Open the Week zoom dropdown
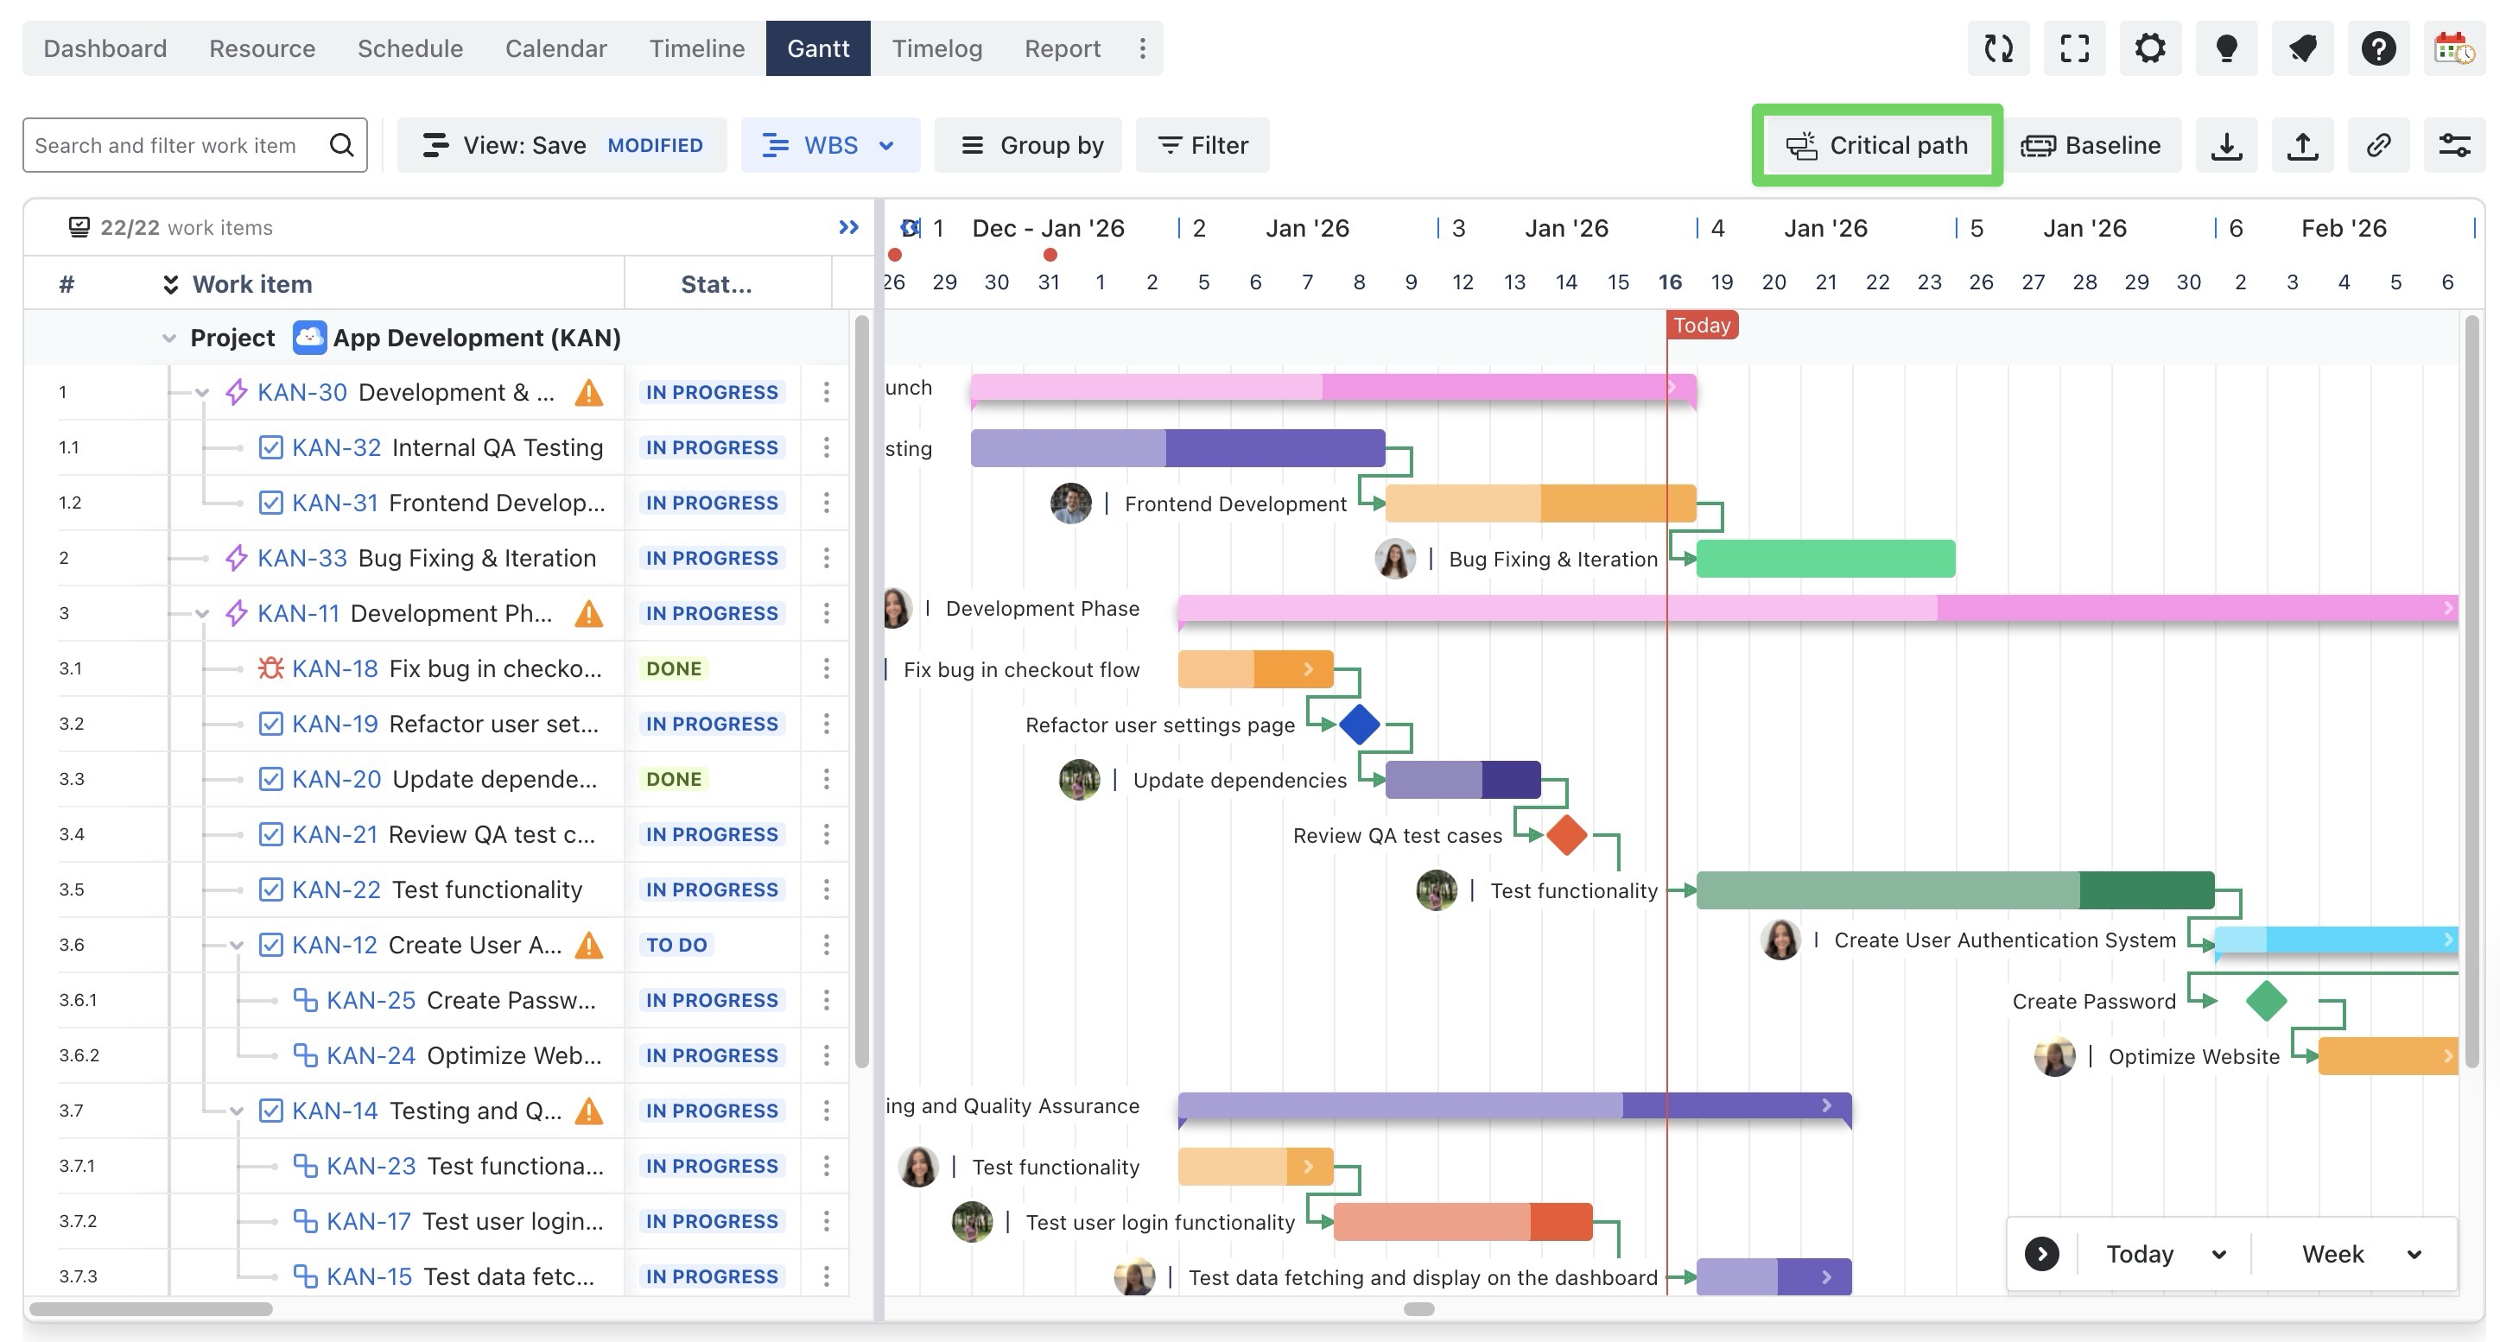 2360,1254
